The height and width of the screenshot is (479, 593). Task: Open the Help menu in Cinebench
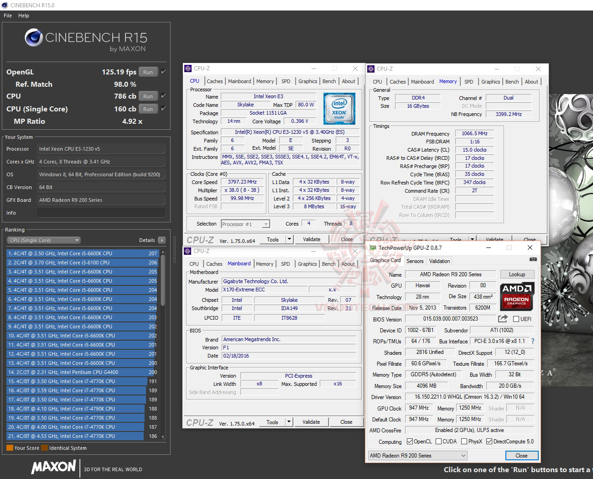(24, 16)
